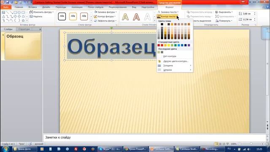Pick purple standard color swatch
Image resolution: width=270 pixels, height=152 pixels.
(189, 45)
